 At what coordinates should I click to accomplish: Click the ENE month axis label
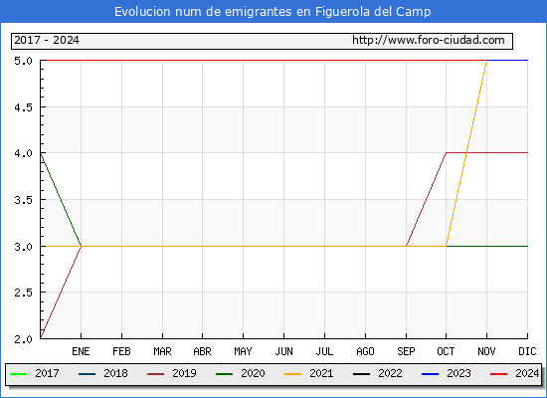(x=81, y=351)
